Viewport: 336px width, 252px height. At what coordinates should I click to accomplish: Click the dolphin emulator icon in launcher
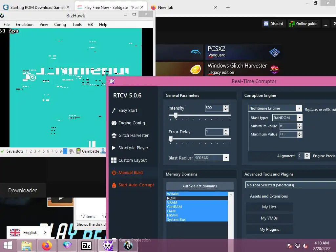tap(196, 52)
